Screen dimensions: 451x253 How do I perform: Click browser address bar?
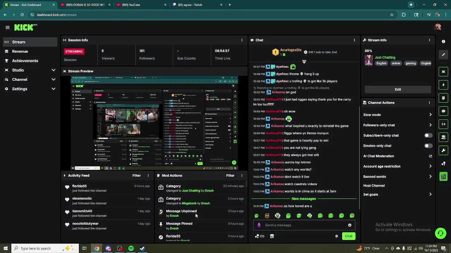pyautogui.click(x=211, y=15)
